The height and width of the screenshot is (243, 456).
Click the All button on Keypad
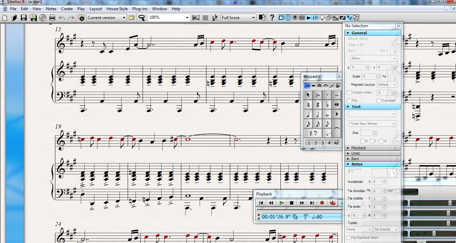click(336, 143)
